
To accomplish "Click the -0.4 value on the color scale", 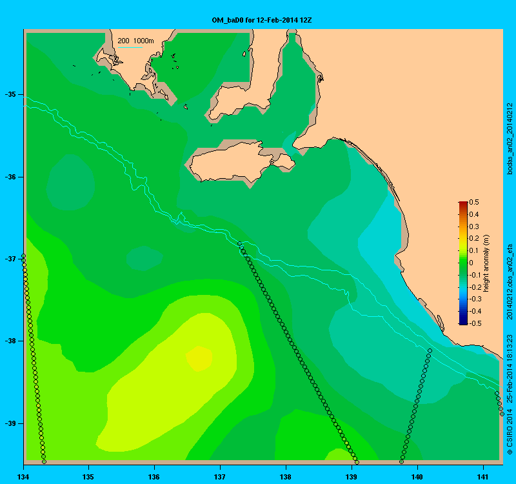I will click(475, 311).
